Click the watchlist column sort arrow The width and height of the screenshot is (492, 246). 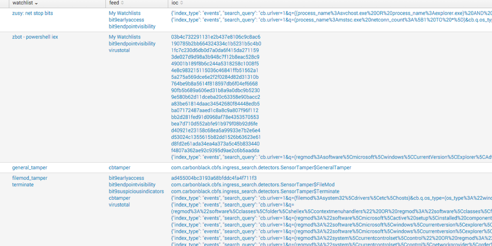point(37,3)
